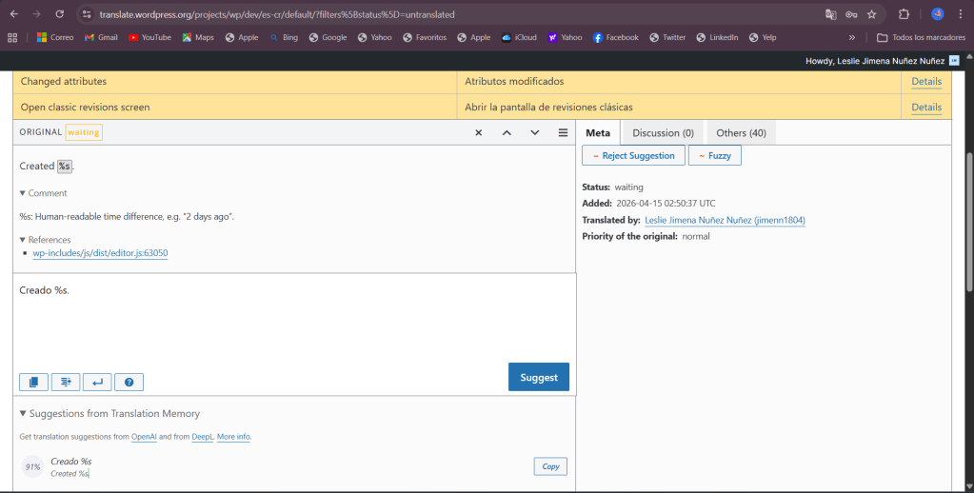Click the Reject Suggestion button
This screenshot has width=974, height=493.
pyautogui.click(x=633, y=155)
